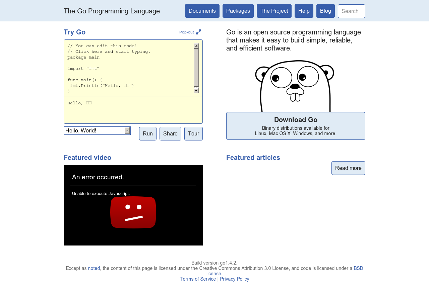
Task: Click the code editor scroll-up arrow
Action: point(196,46)
